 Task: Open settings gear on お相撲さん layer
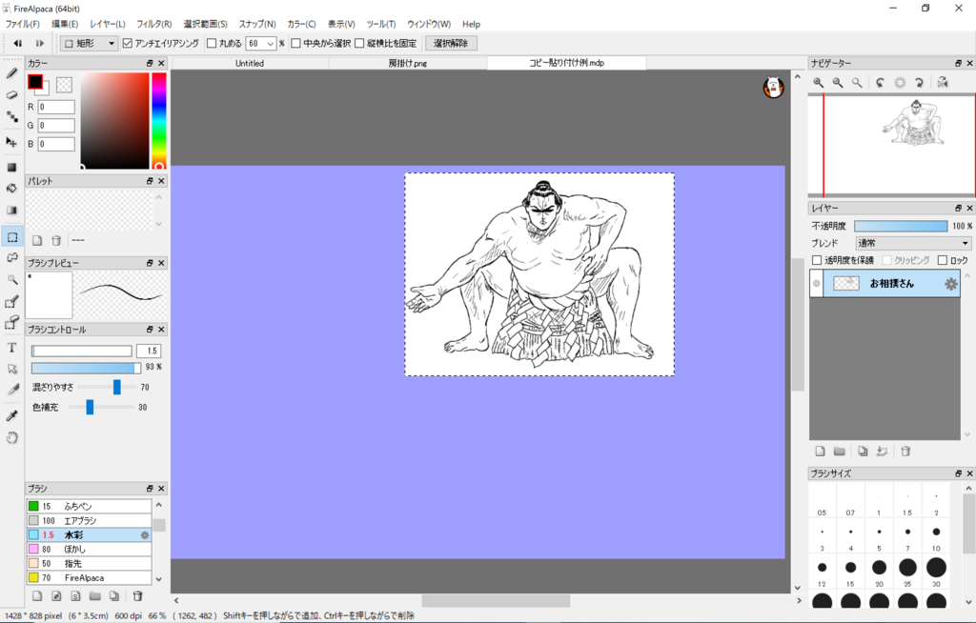950,284
